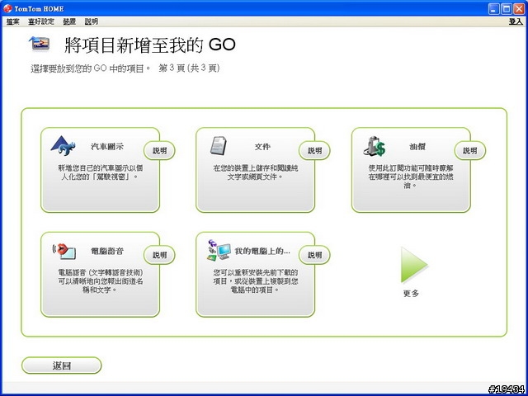Open 說明 help for 電腦語音 card
This screenshot has height=396, width=528.
[x=159, y=255]
